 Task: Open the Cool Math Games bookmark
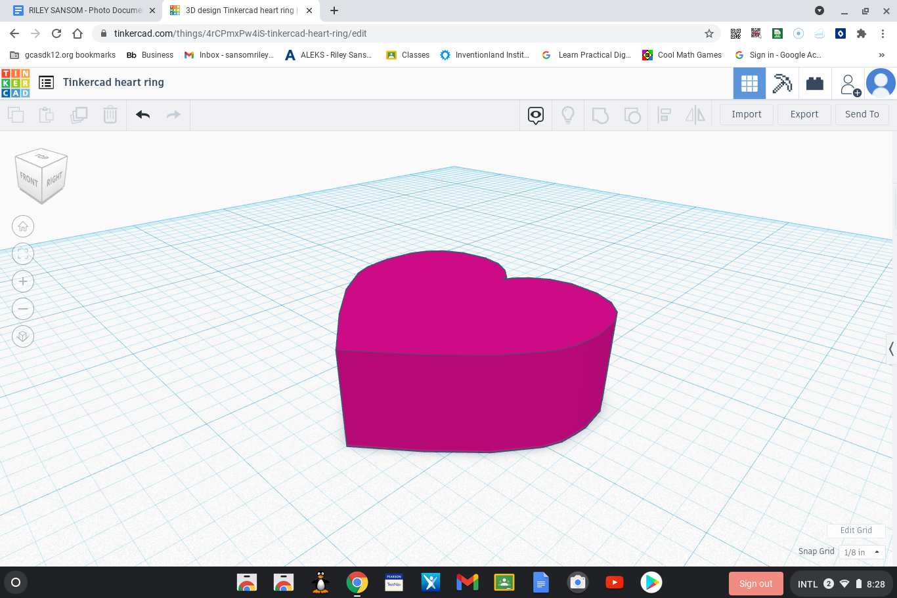click(682, 55)
